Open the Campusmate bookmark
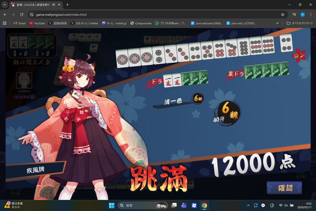 [141, 23]
